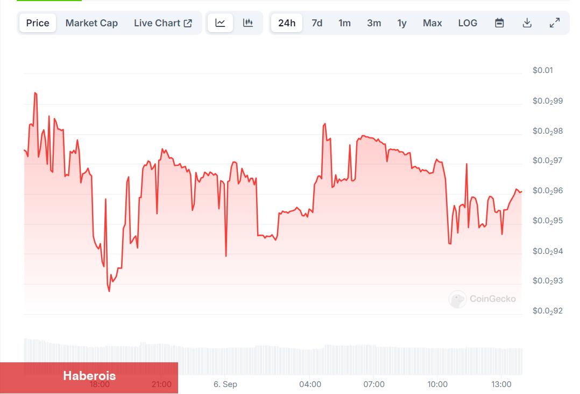Select the 7d time range
The width and height of the screenshot is (580, 394).
tap(317, 23)
